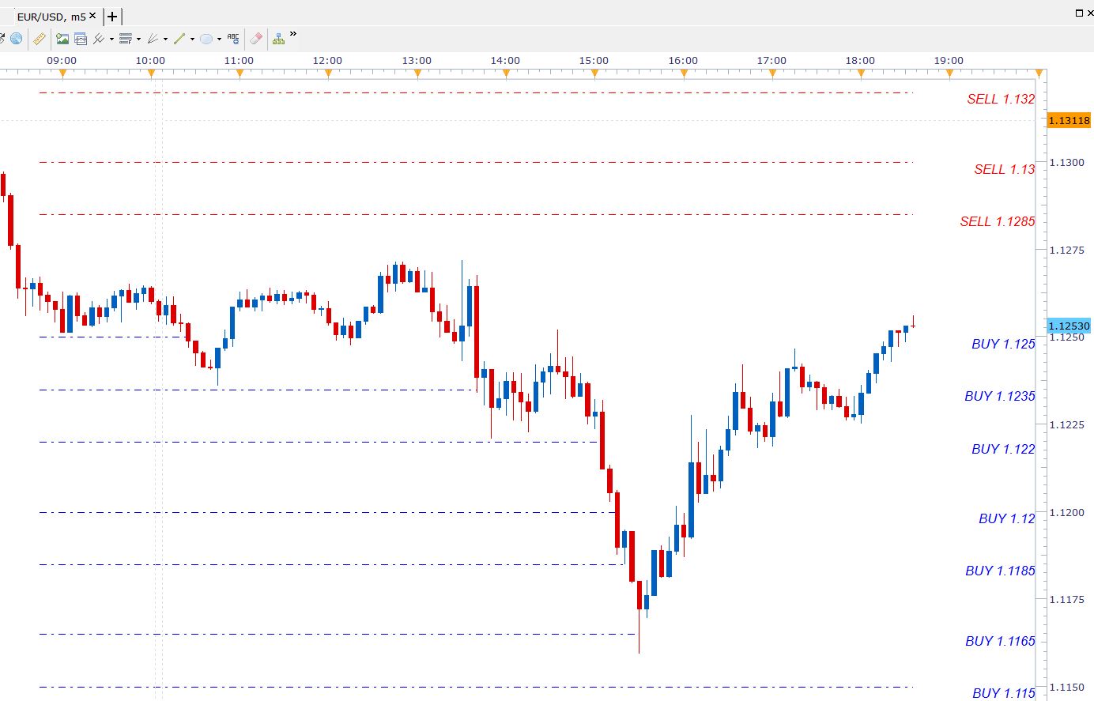Expand the trend line dropdown arrow
Screen dimensions: 1094x701
[192, 39]
